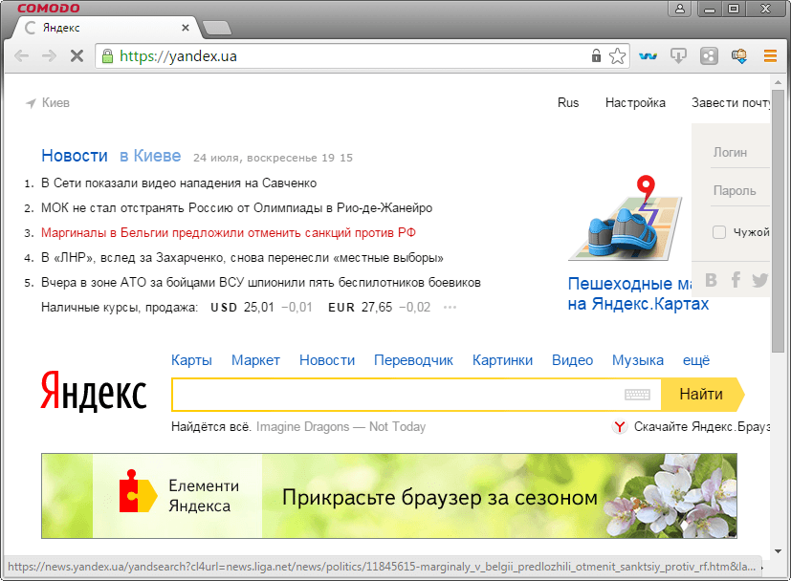
Task: Click the forward navigation arrow
Action: pos(49,56)
